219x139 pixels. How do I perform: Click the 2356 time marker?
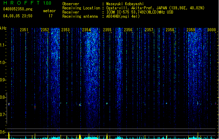coord(128,30)
